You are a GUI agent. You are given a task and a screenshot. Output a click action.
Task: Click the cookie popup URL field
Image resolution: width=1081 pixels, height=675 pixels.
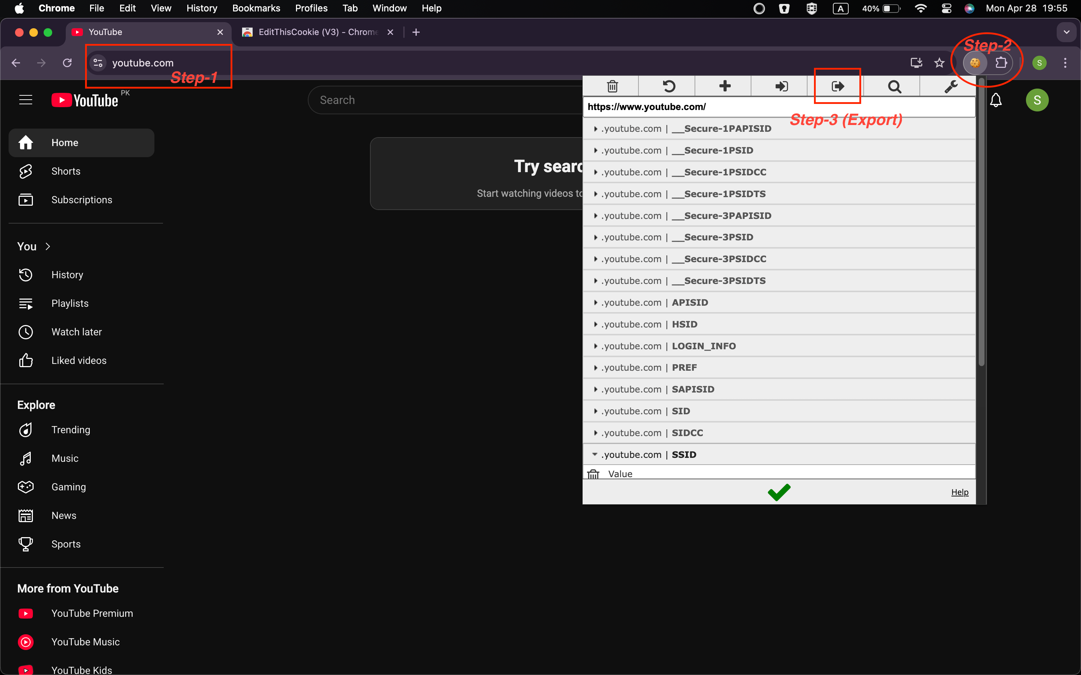coord(779,107)
